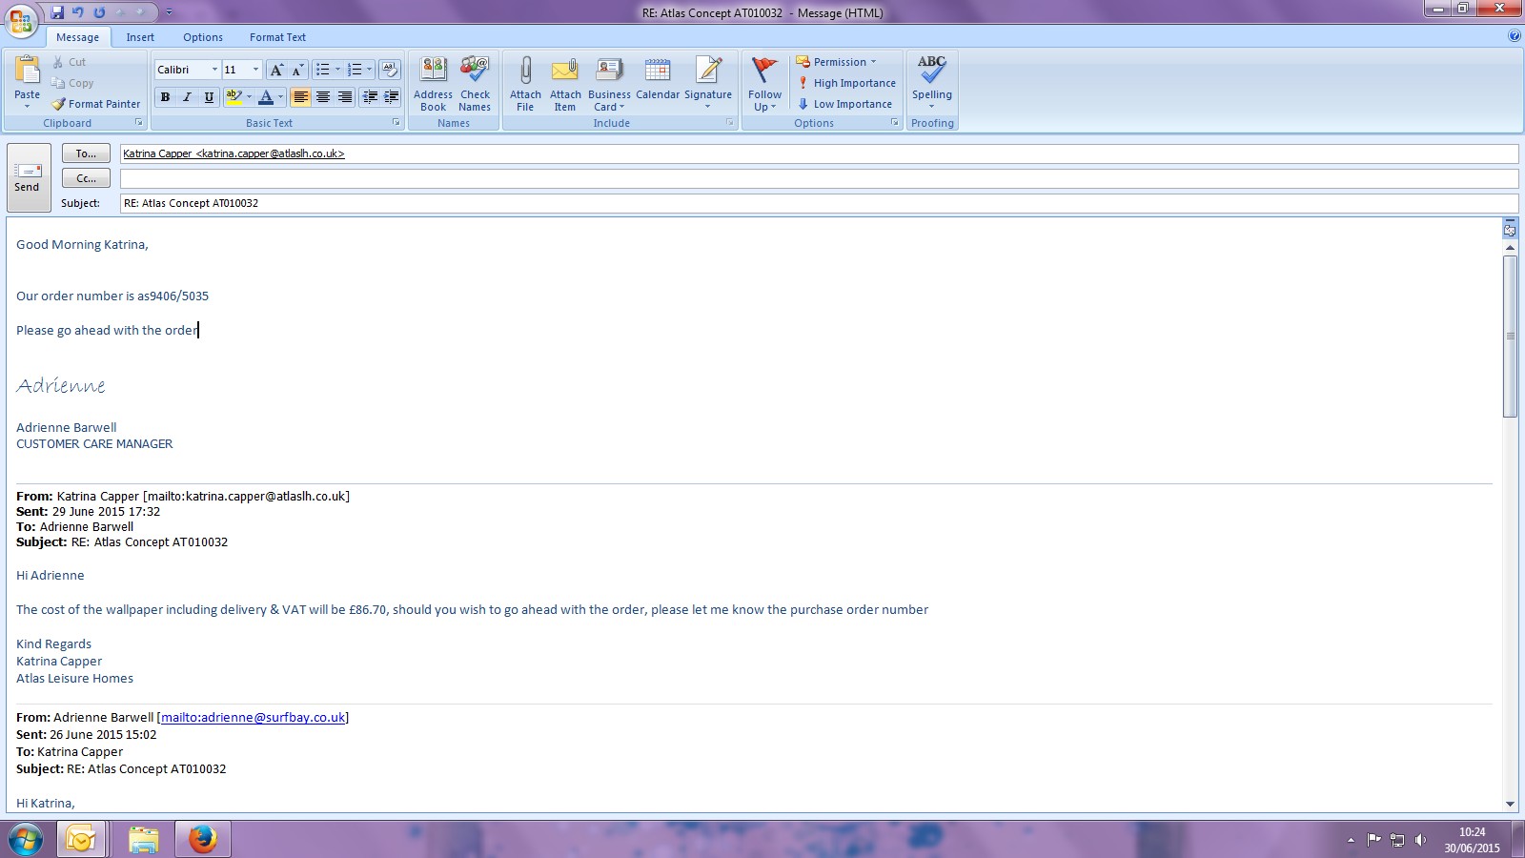The image size is (1525, 858).
Task: Click the Attach Item envelope icon
Action: tap(565, 72)
